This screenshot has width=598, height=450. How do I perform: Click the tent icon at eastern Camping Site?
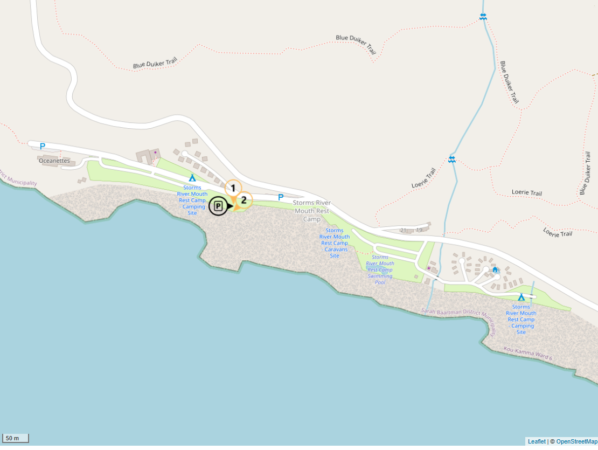(521, 297)
